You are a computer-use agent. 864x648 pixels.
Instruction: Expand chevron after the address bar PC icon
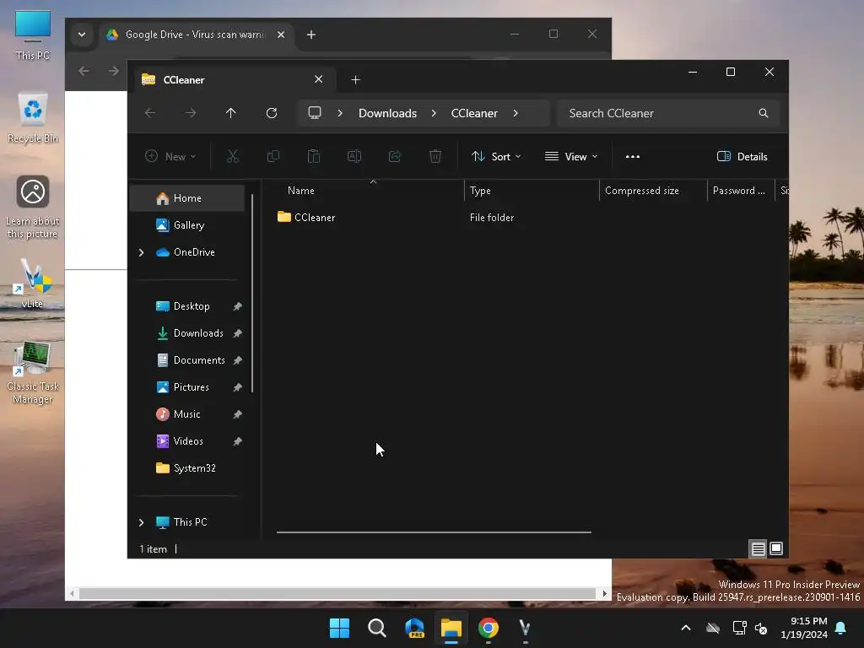pyautogui.click(x=340, y=113)
